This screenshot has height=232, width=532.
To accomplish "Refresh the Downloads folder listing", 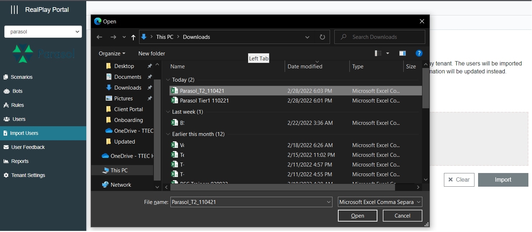I will click(322, 37).
